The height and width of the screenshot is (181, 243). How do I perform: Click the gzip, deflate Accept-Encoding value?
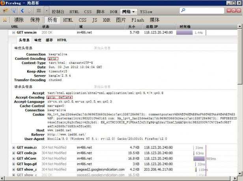(x=60, y=97)
